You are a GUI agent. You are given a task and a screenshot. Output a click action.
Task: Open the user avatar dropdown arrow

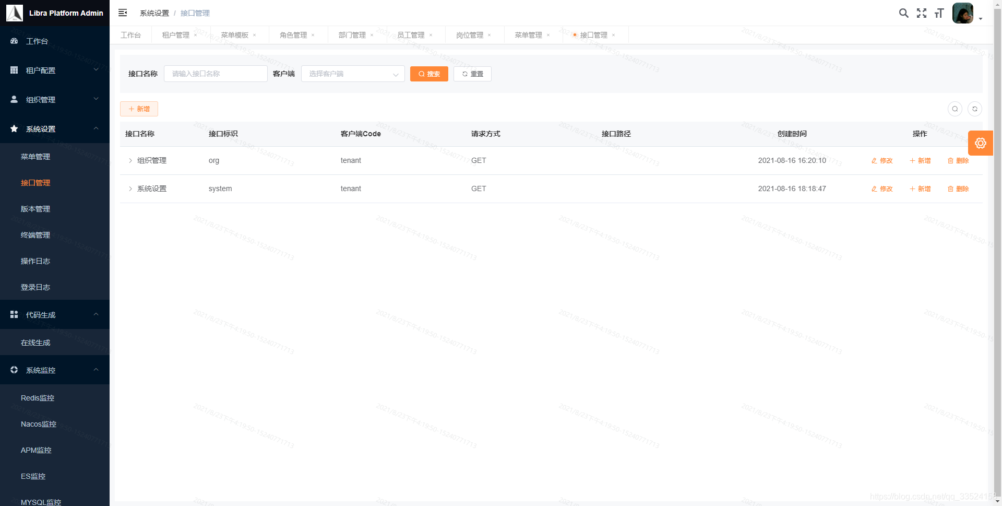(x=981, y=18)
